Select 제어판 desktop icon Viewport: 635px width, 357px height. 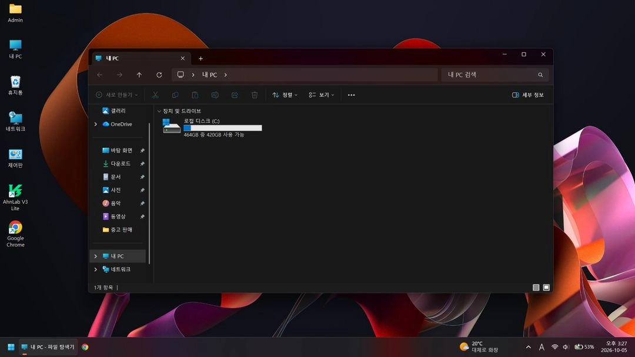pos(15,158)
